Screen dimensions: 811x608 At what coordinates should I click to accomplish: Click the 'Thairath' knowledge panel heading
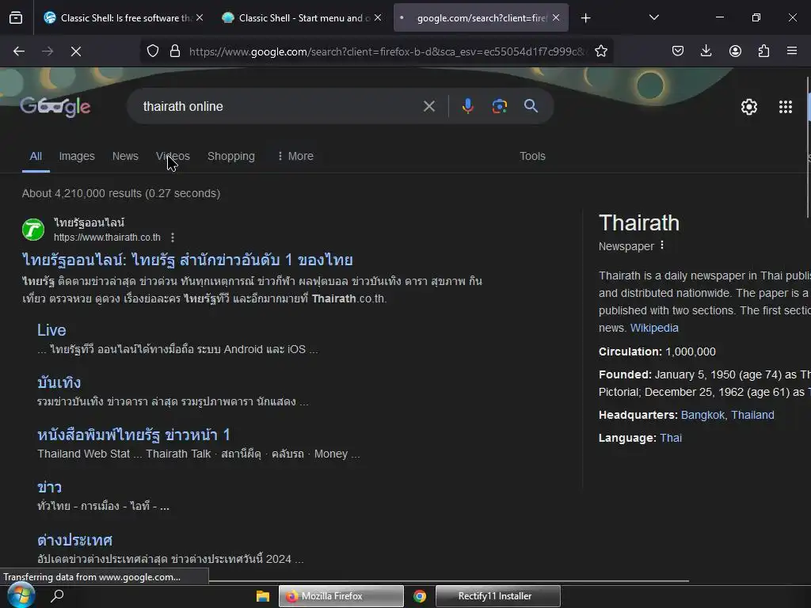(x=639, y=222)
